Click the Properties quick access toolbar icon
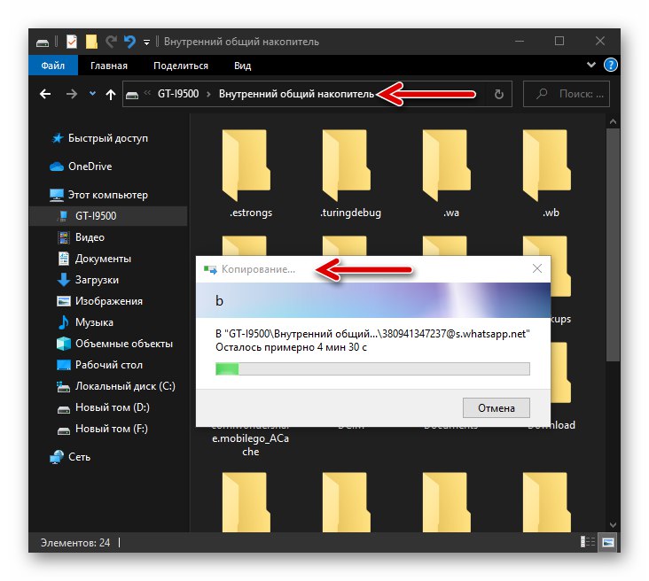The width and height of the screenshot is (649, 581). [x=71, y=42]
